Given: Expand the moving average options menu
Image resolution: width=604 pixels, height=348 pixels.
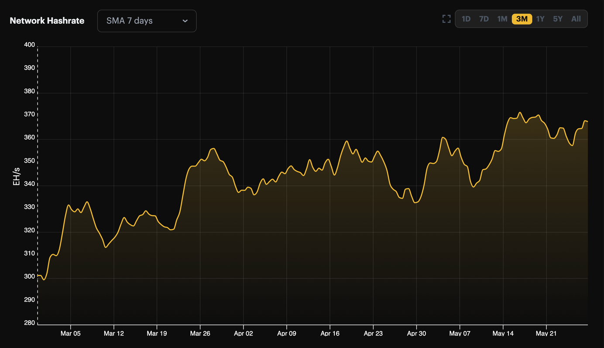Looking at the screenshot, I should point(147,20).
